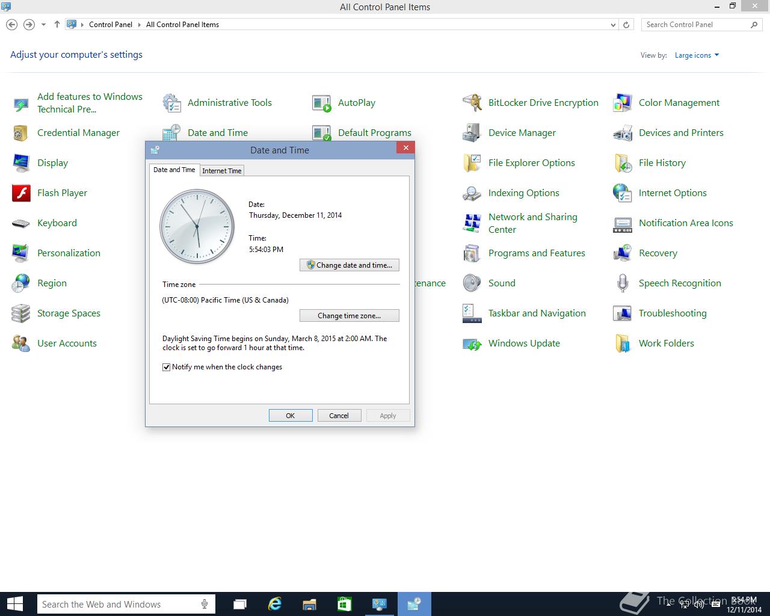The image size is (770, 616).
Task: Open the File Explorer Options icon
Action: [x=472, y=163]
